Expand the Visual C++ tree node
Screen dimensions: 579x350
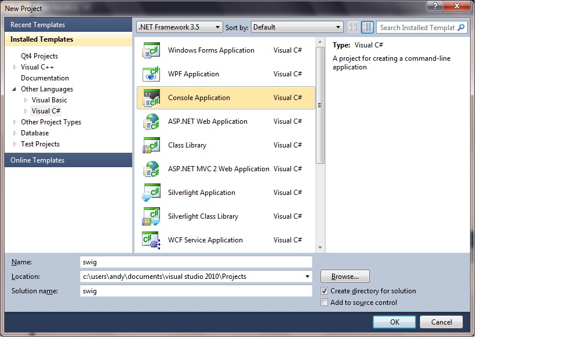click(x=14, y=67)
